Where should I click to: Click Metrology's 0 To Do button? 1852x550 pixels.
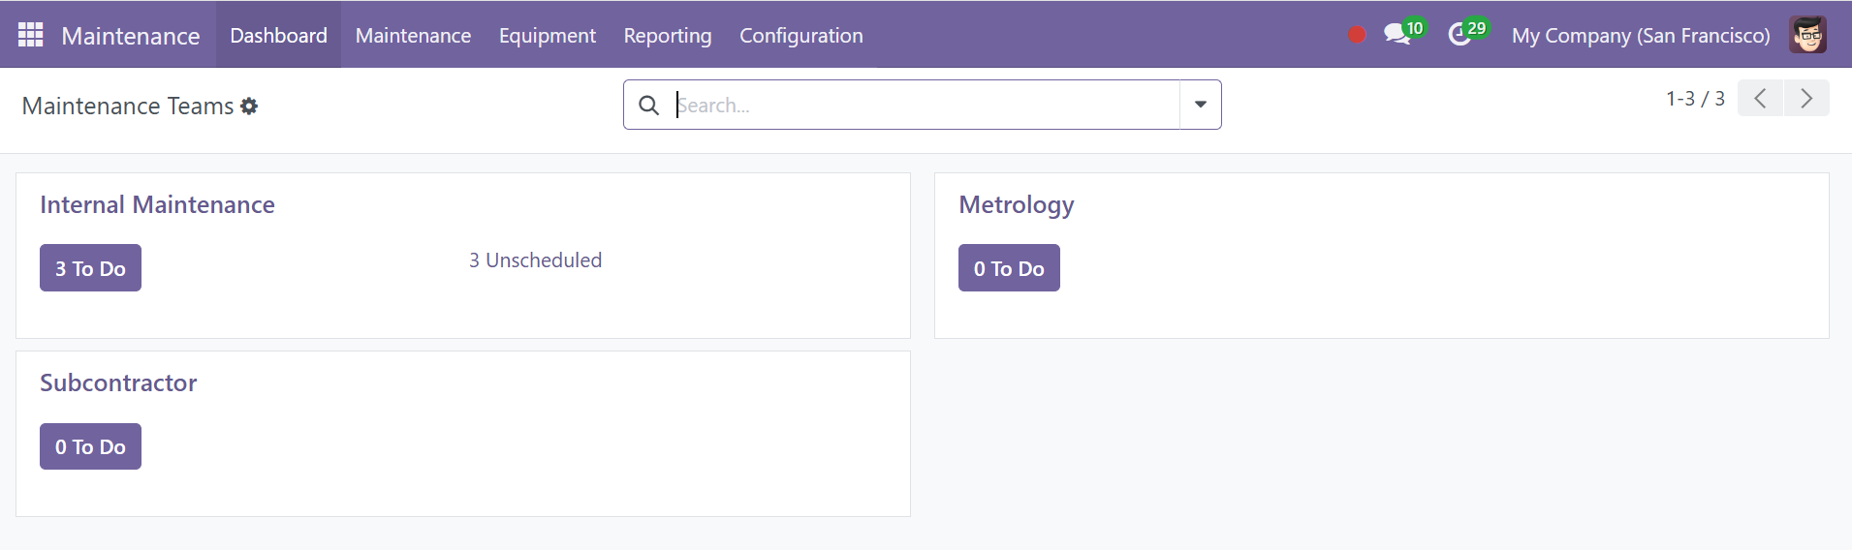pos(1009,268)
